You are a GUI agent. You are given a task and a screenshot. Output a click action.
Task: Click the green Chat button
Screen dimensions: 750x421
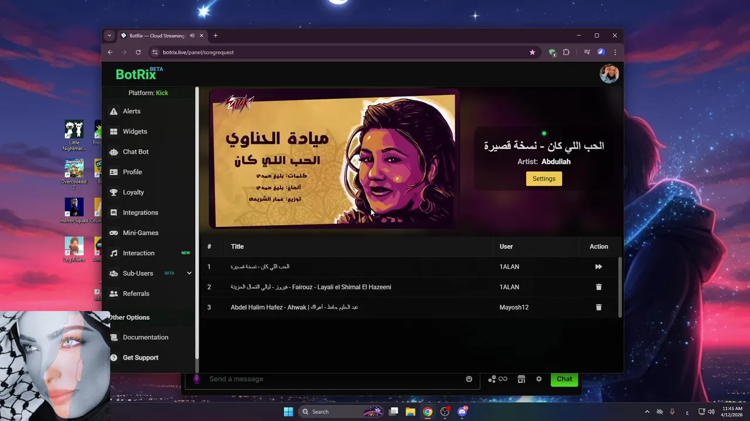point(564,379)
